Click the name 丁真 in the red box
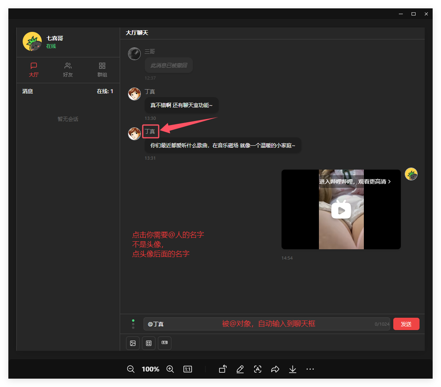Screen dimensions: 441x387 click(x=150, y=131)
